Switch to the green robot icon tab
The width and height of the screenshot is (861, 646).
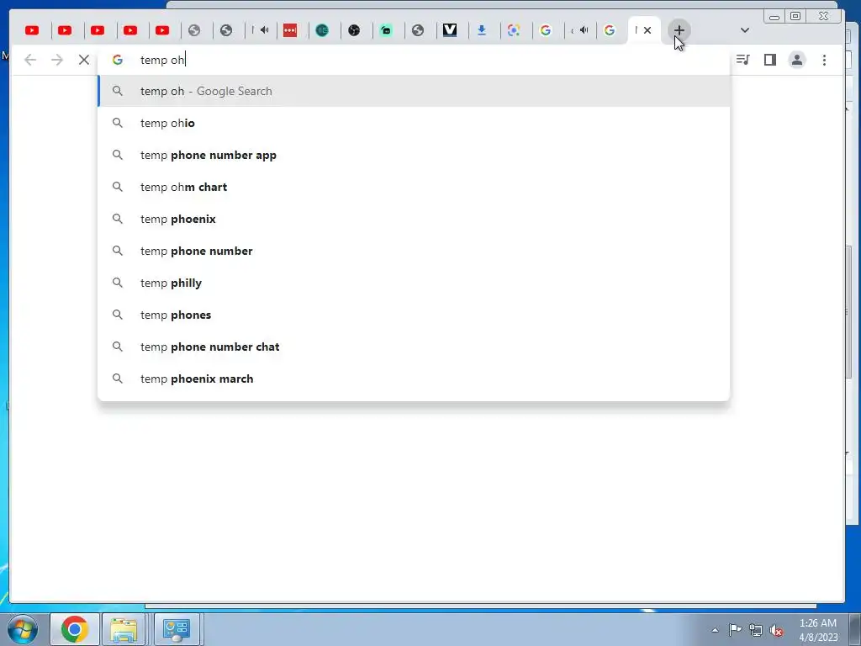tap(387, 30)
